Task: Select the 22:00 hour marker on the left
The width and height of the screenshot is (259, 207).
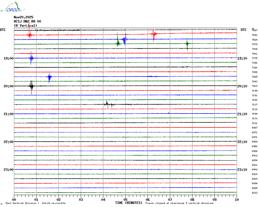Action: (8, 142)
